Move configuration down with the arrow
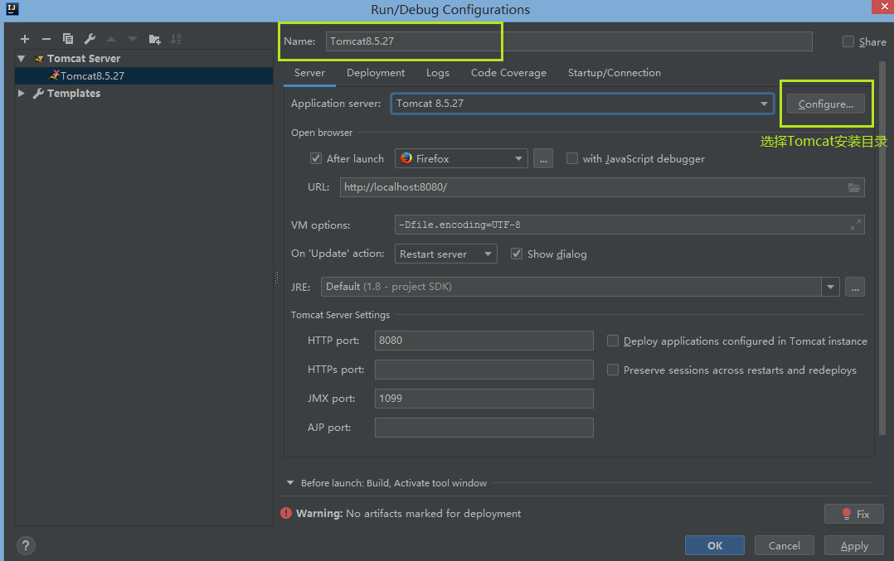Screen dimensions: 894x561 pos(133,39)
